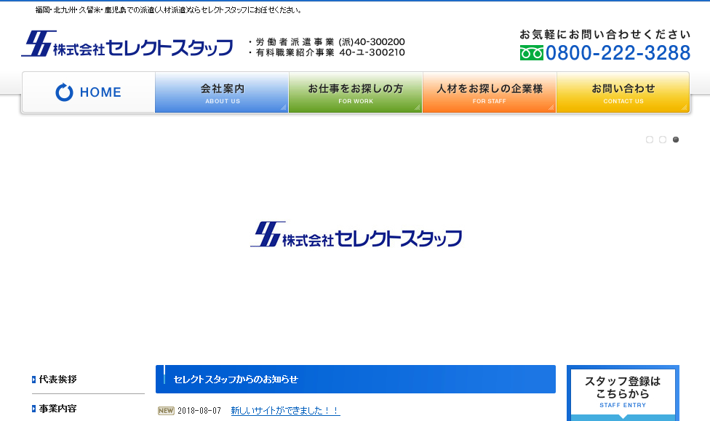Open the 代表挨拶 sidebar link
The image size is (710, 421).
tap(58, 380)
